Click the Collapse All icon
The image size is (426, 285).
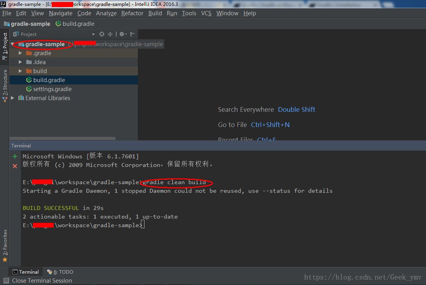110,34
